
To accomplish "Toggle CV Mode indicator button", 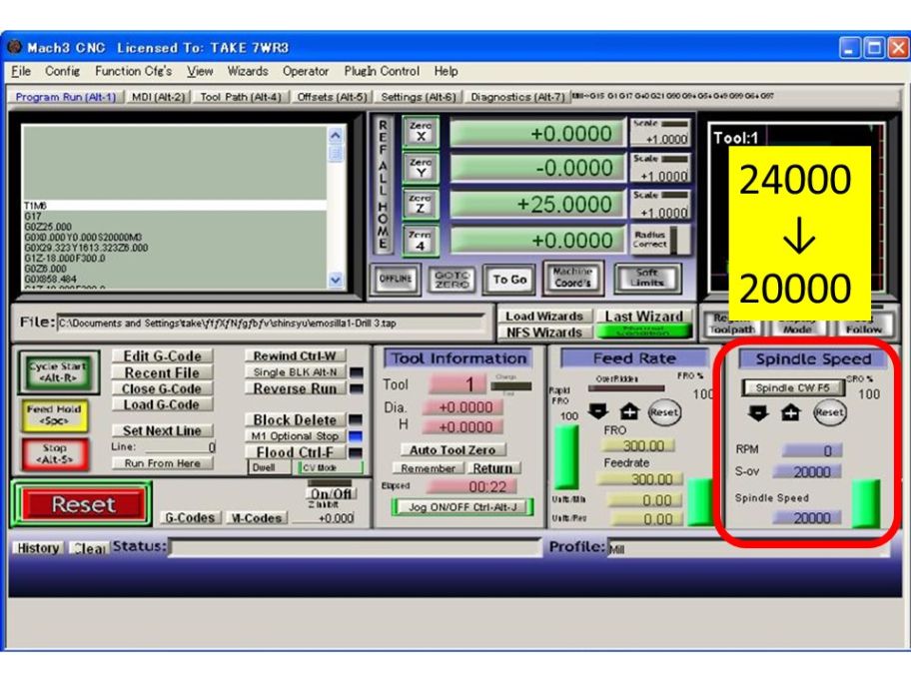I will pos(330,467).
